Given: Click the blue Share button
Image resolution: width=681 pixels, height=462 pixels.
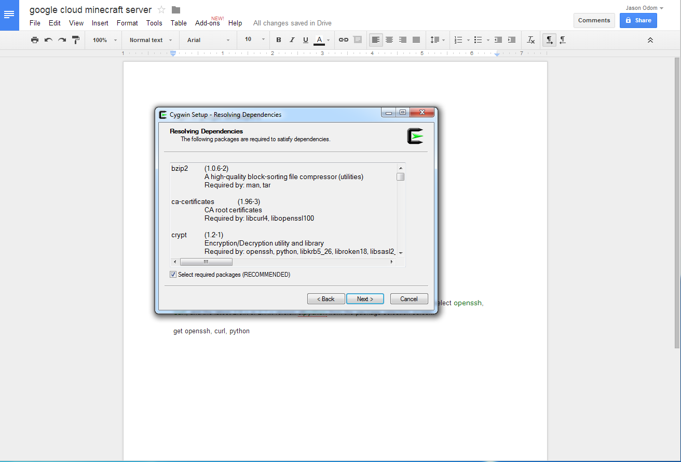Looking at the screenshot, I should tap(638, 20).
